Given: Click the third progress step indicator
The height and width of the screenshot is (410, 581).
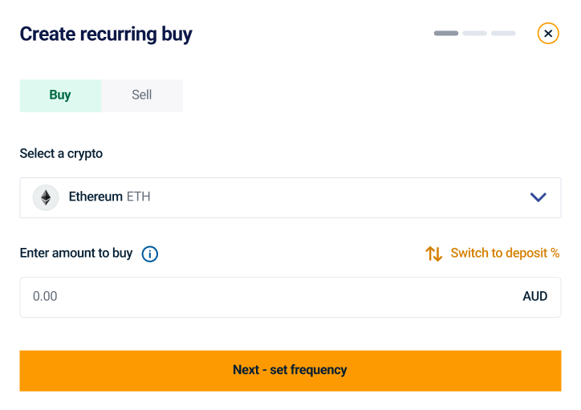Looking at the screenshot, I should pyautogui.click(x=503, y=33).
